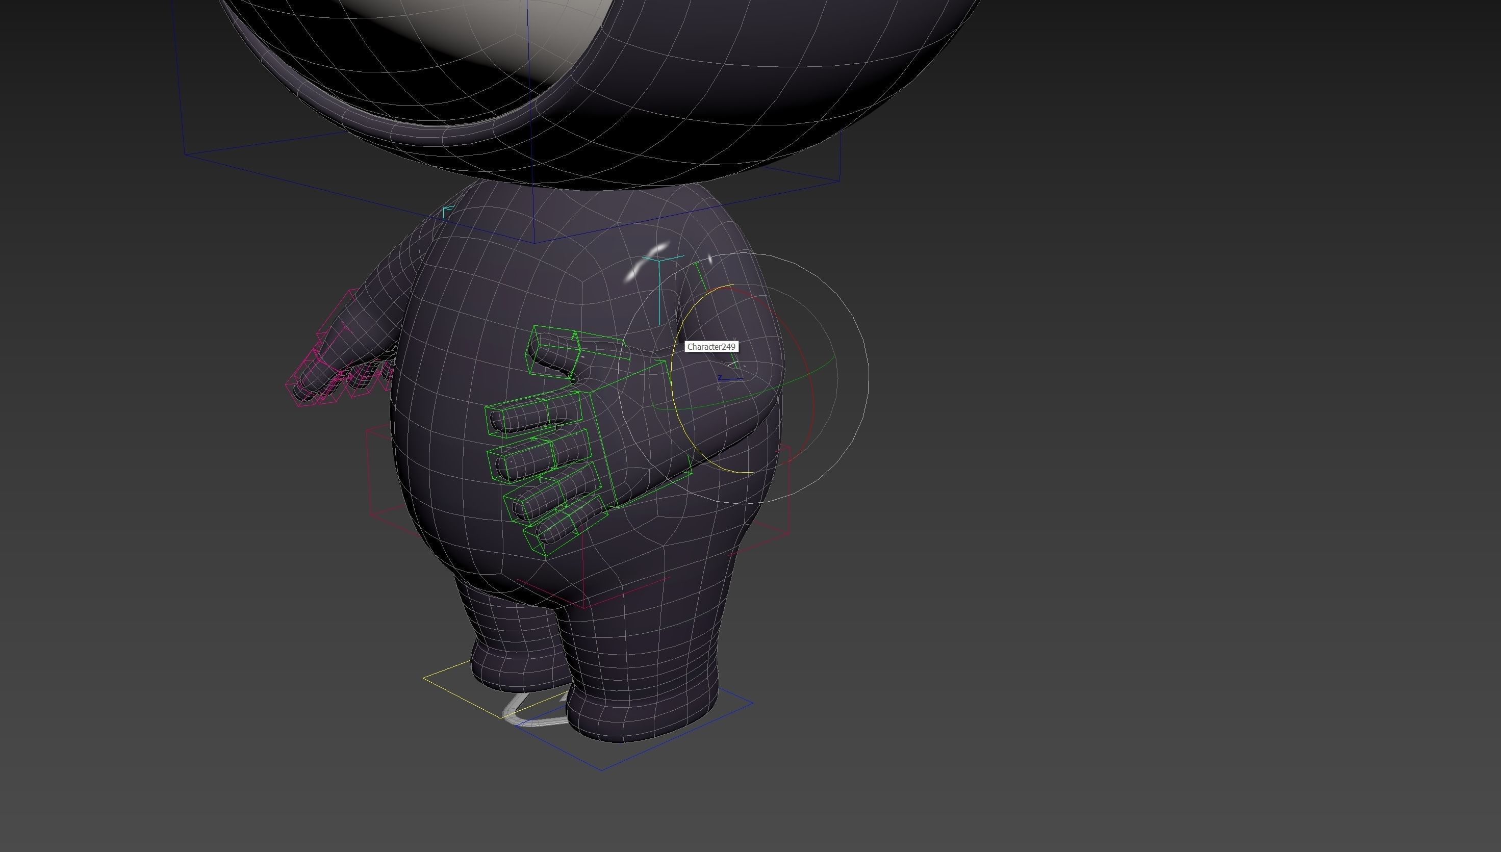
Task: Click the Character249 tooltip label
Action: tap(711, 347)
